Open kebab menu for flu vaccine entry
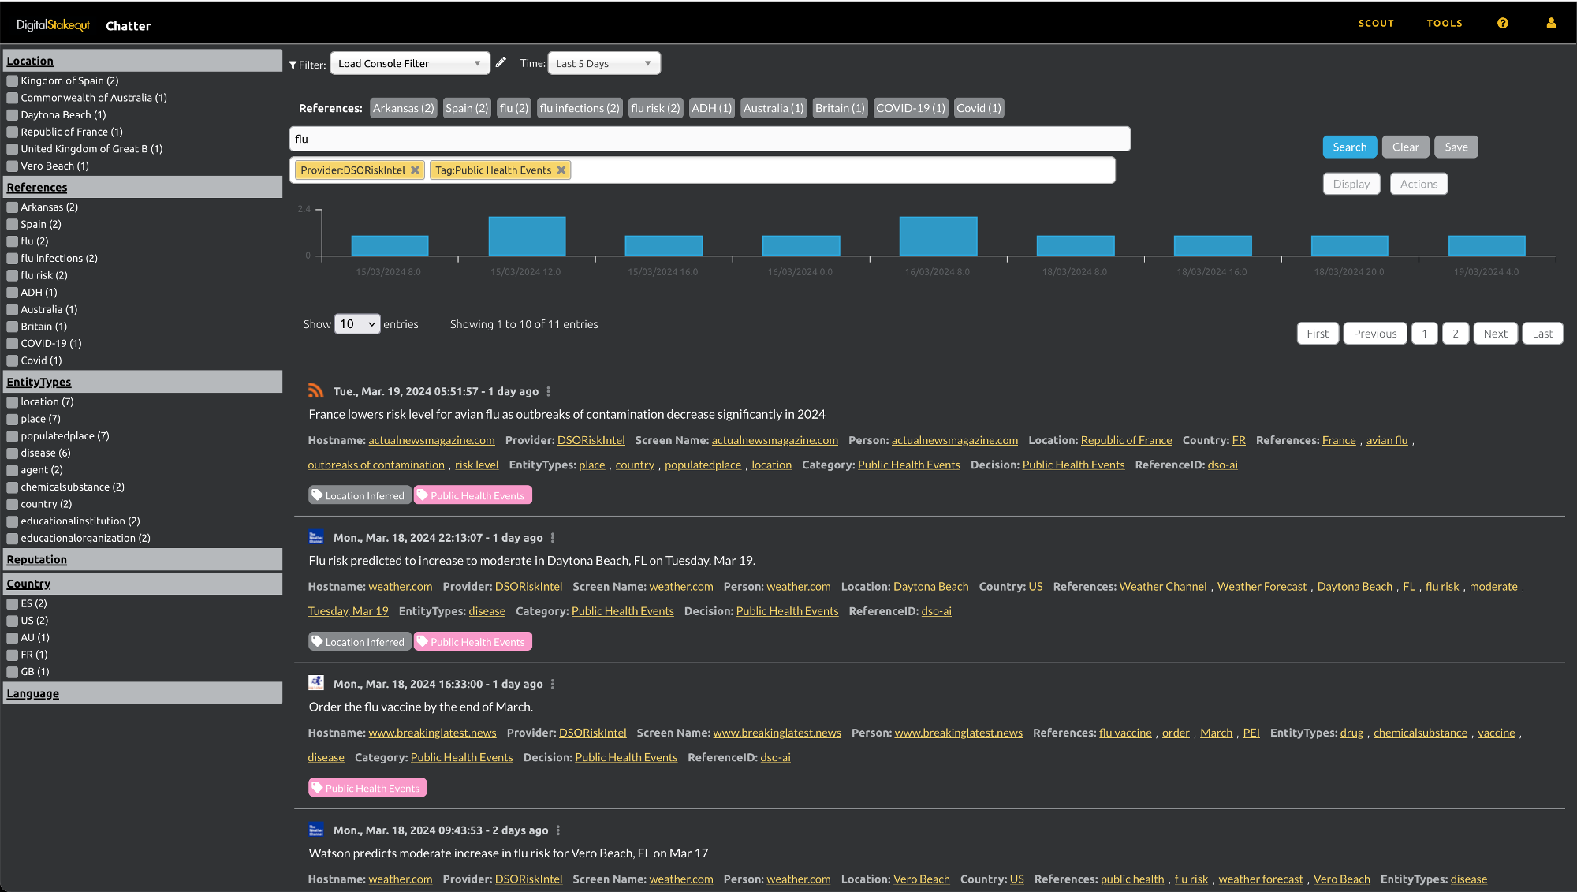The image size is (1577, 892). point(553,685)
